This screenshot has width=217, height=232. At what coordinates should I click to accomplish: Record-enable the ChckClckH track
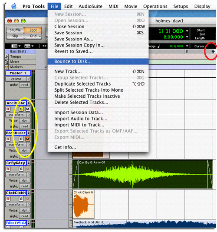(8, 199)
